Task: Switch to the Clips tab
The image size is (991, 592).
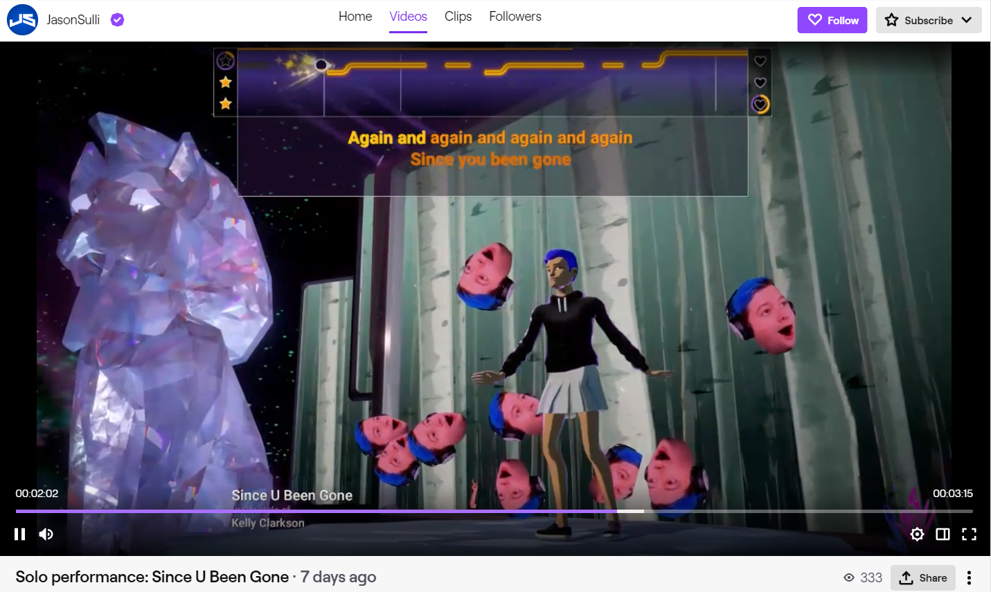Action: pyautogui.click(x=458, y=17)
